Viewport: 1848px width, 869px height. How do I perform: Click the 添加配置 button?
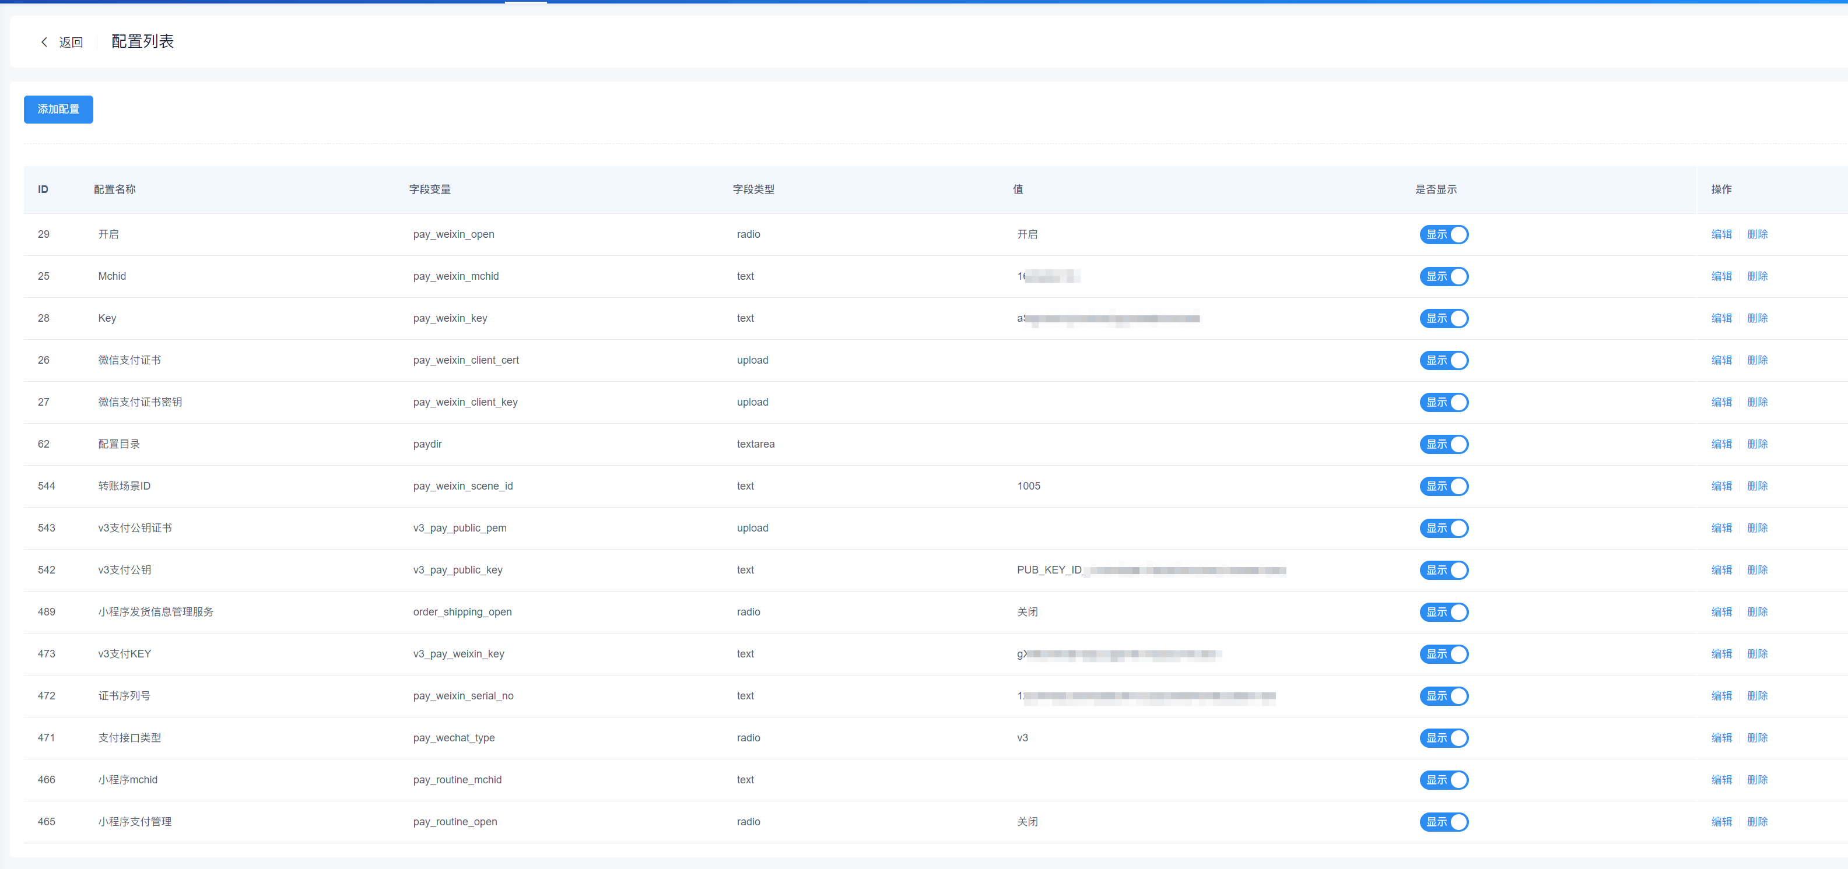[x=58, y=109]
